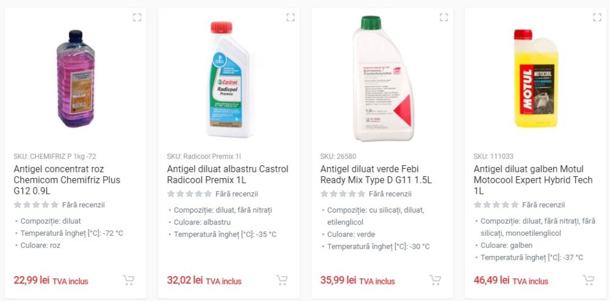Click Fără recenzii under Febi product

pyautogui.click(x=390, y=194)
